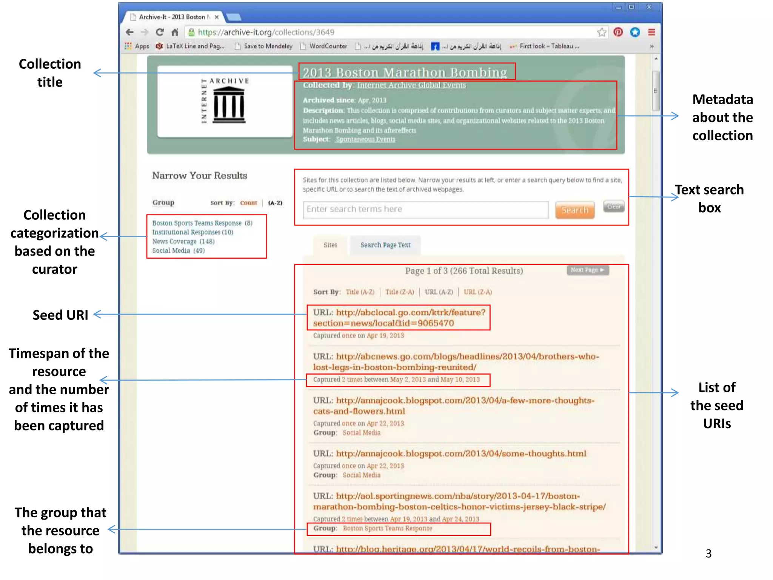
Task: Switch to the Sites tab
Action: coord(330,245)
